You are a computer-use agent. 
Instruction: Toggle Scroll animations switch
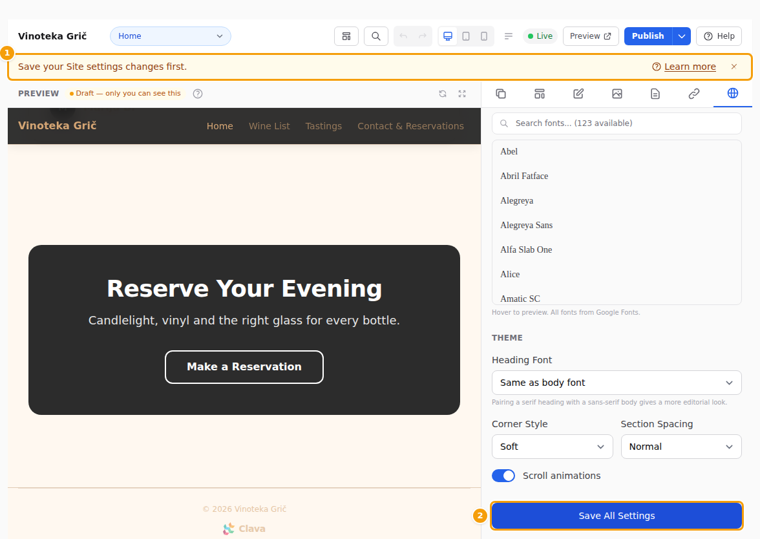point(503,476)
